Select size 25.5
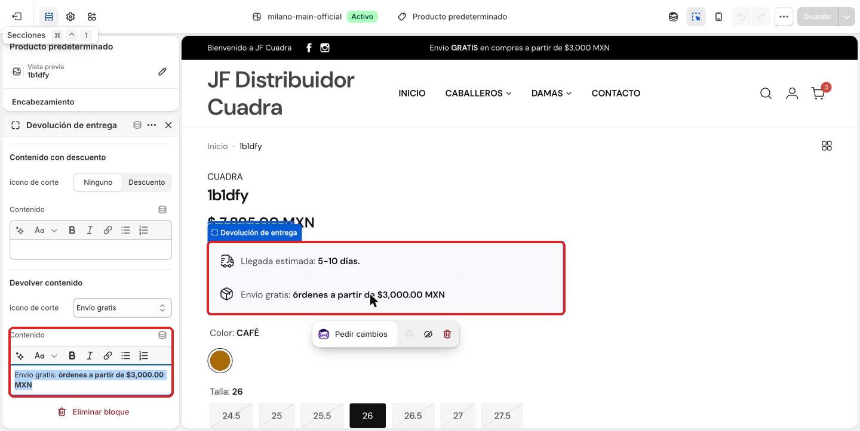The image size is (860, 431). [x=322, y=416]
